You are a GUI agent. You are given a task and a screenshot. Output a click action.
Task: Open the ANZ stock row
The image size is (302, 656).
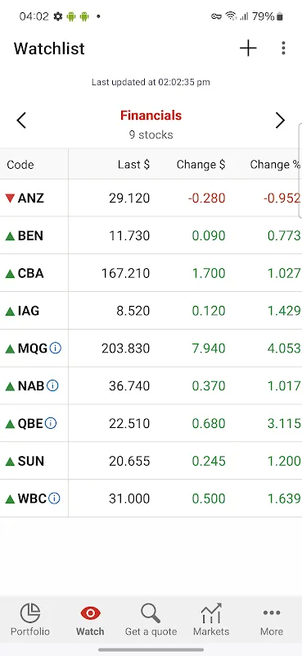pos(151,198)
